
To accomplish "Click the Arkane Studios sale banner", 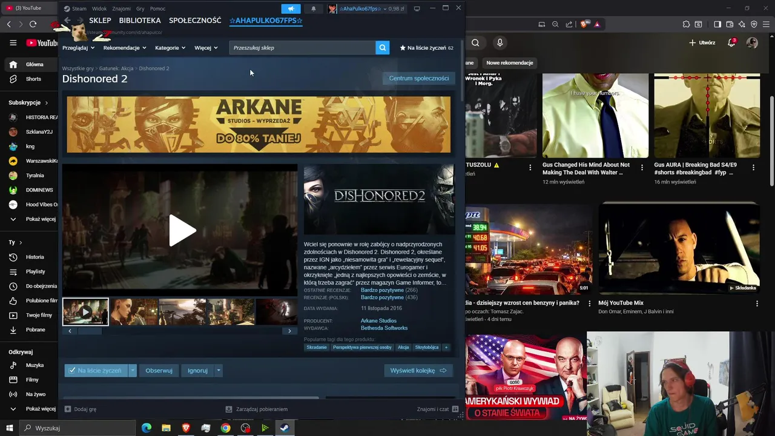I will pos(259,124).
